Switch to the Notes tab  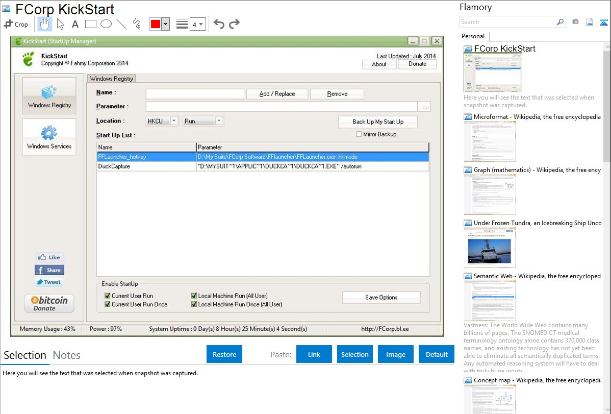tap(67, 355)
